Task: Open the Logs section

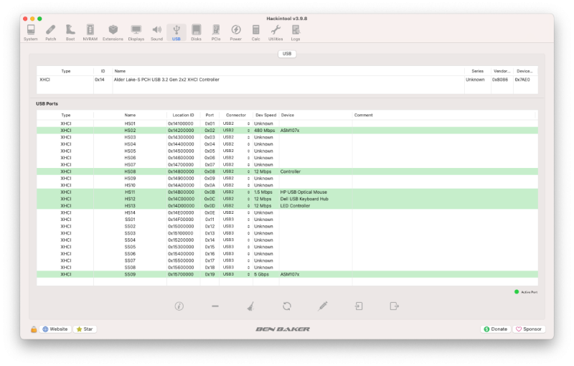Action: tap(296, 32)
